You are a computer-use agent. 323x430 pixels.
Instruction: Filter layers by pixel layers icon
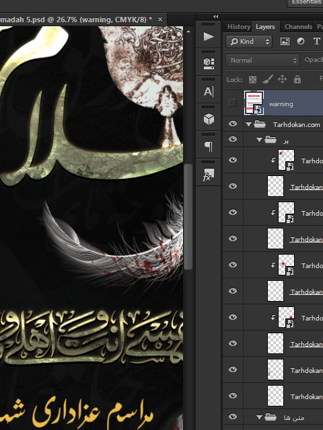tap(285, 42)
